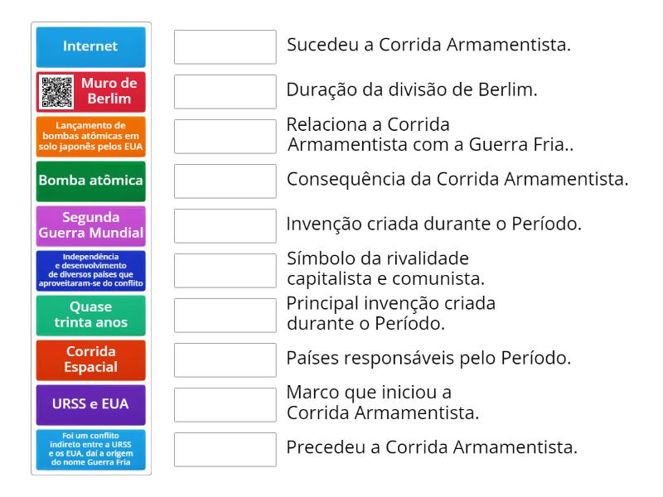Image resolution: width=663 pixels, height=497 pixels.
Task: Click the box beside Duração da divisão de Berlim
Action: tap(225, 92)
